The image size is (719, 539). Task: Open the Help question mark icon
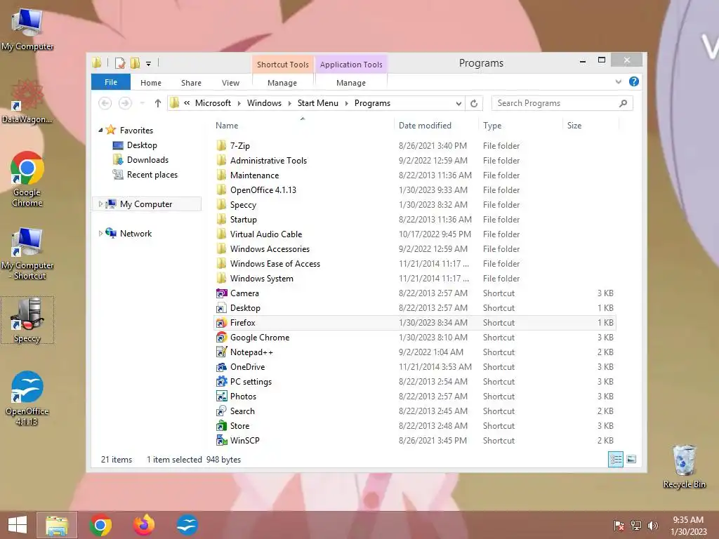click(634, 81)
